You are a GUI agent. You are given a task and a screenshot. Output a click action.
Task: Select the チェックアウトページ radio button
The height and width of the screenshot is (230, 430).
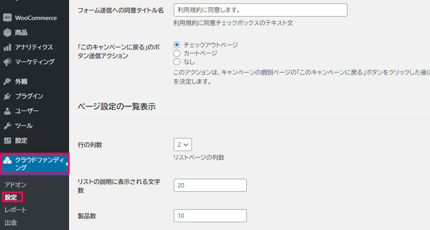point(177,45)
